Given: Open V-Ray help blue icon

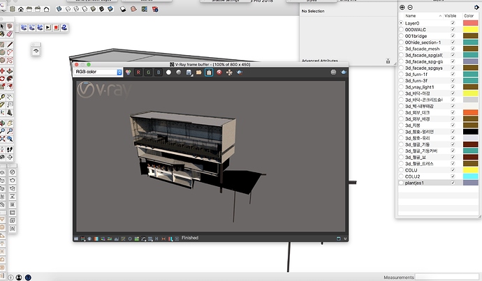Looking at the screenshot, I should 64,28.
